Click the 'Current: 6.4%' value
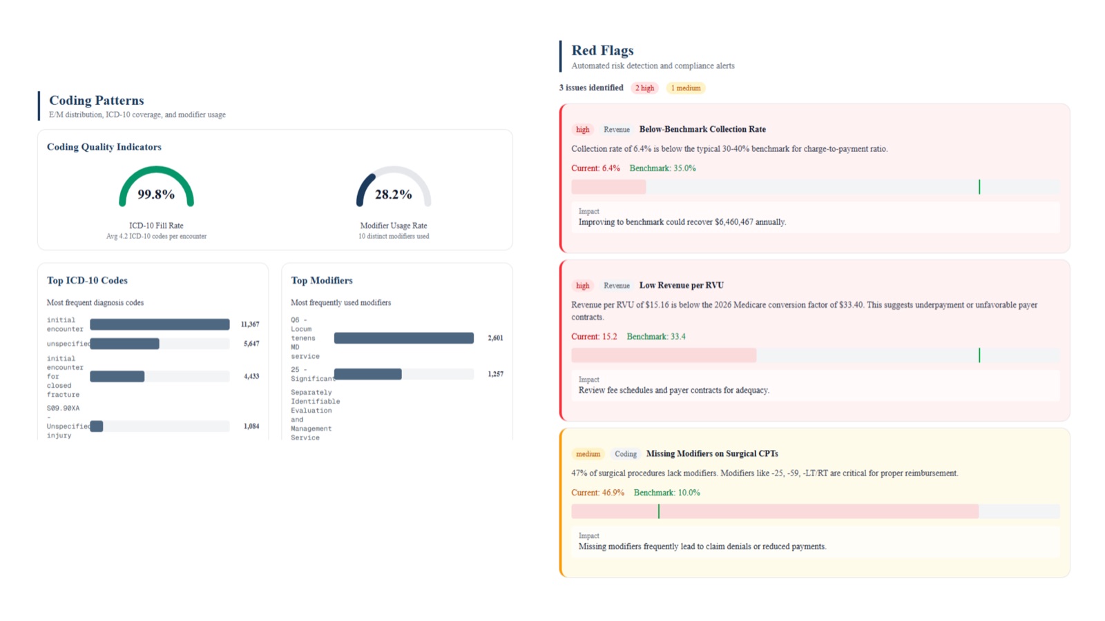Screen dimensions: 1105x621 595,168
